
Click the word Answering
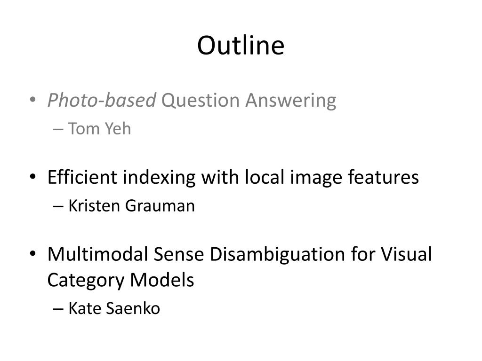pyautogui.click(x=290, y=101)
